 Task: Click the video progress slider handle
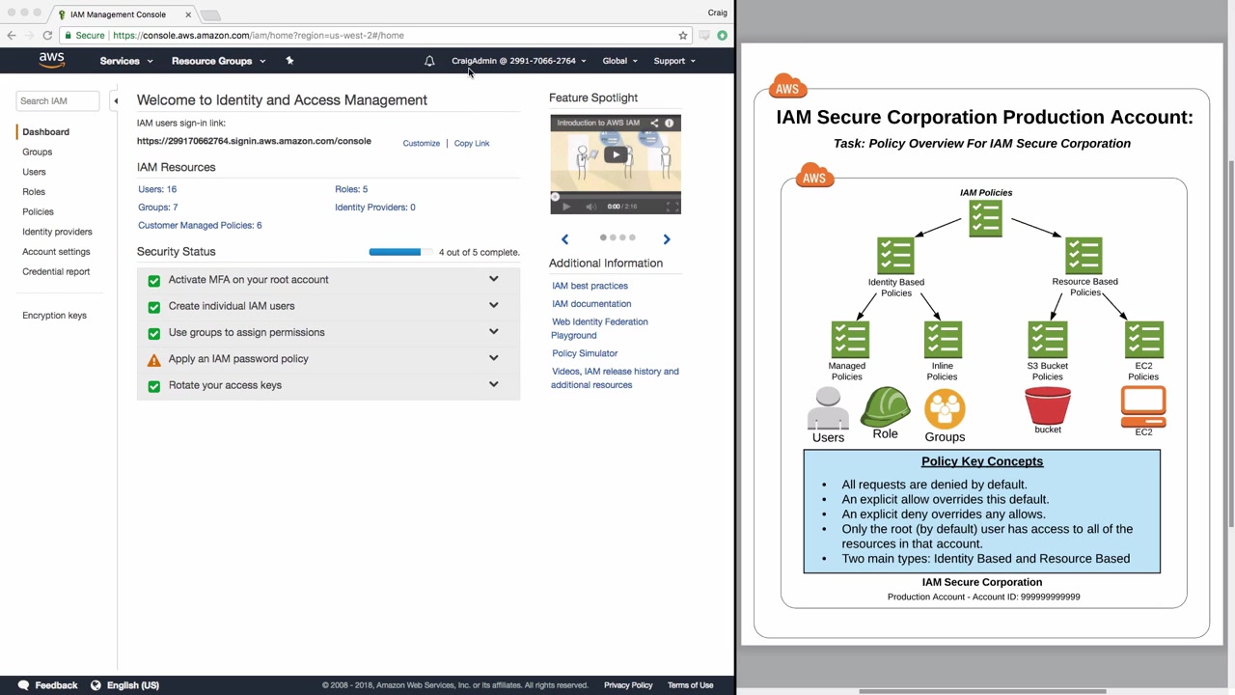click(555, 197)
